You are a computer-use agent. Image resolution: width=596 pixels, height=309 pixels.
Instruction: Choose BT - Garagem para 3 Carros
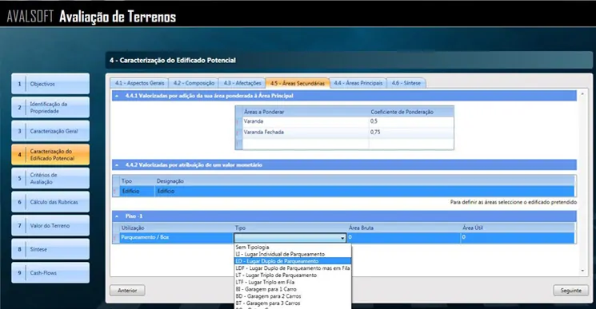click(293, 303)
